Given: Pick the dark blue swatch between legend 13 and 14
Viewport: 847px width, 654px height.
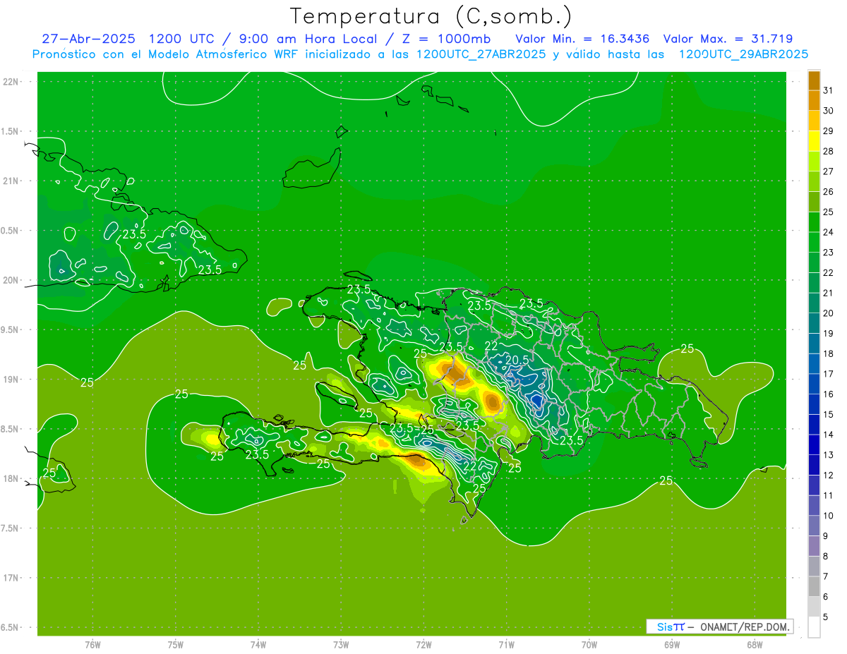Looking at the screenshot, I should click(x=814, y=444).
